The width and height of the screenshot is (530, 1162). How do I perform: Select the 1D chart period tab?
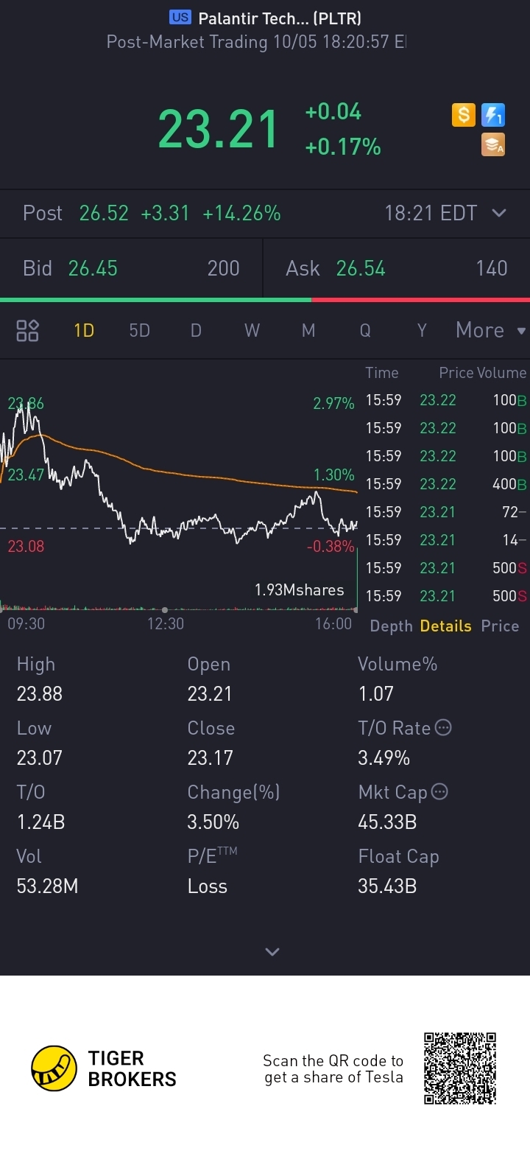84,331
